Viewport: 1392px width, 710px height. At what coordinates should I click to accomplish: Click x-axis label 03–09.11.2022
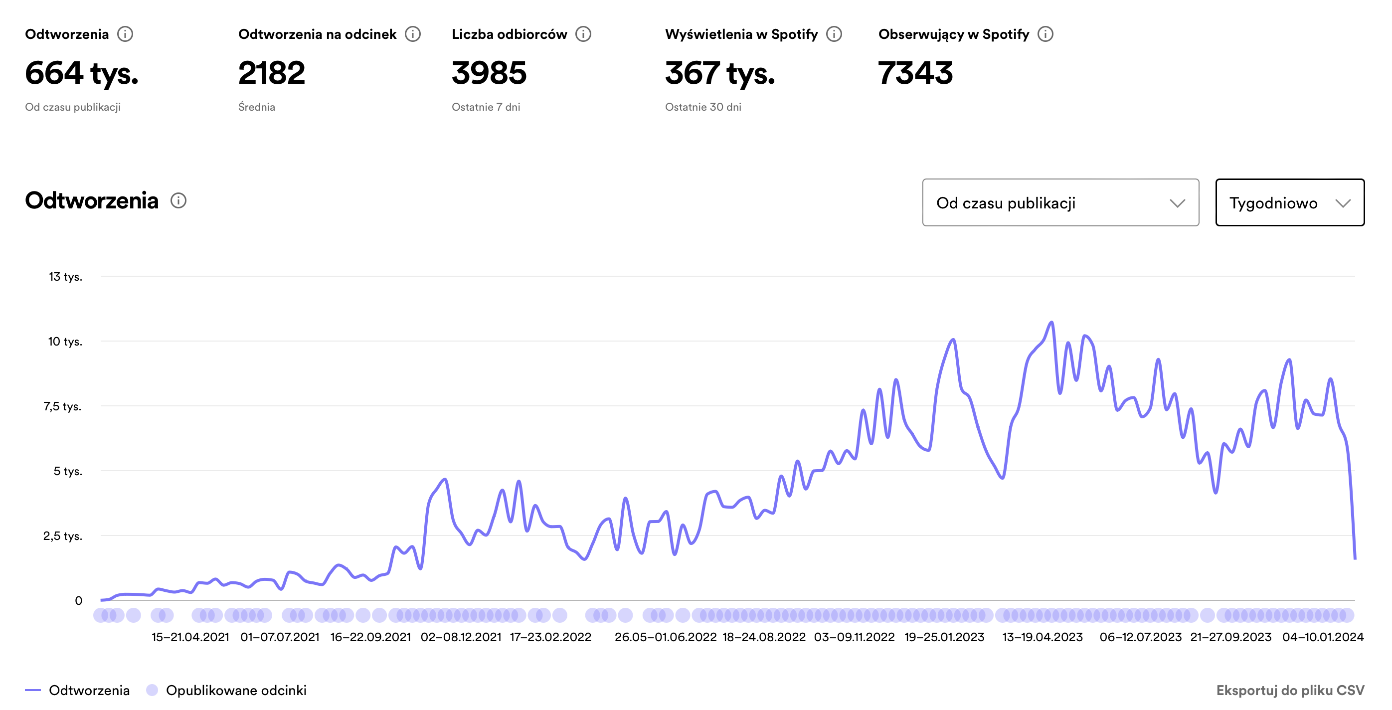click(x=855, y=637)
